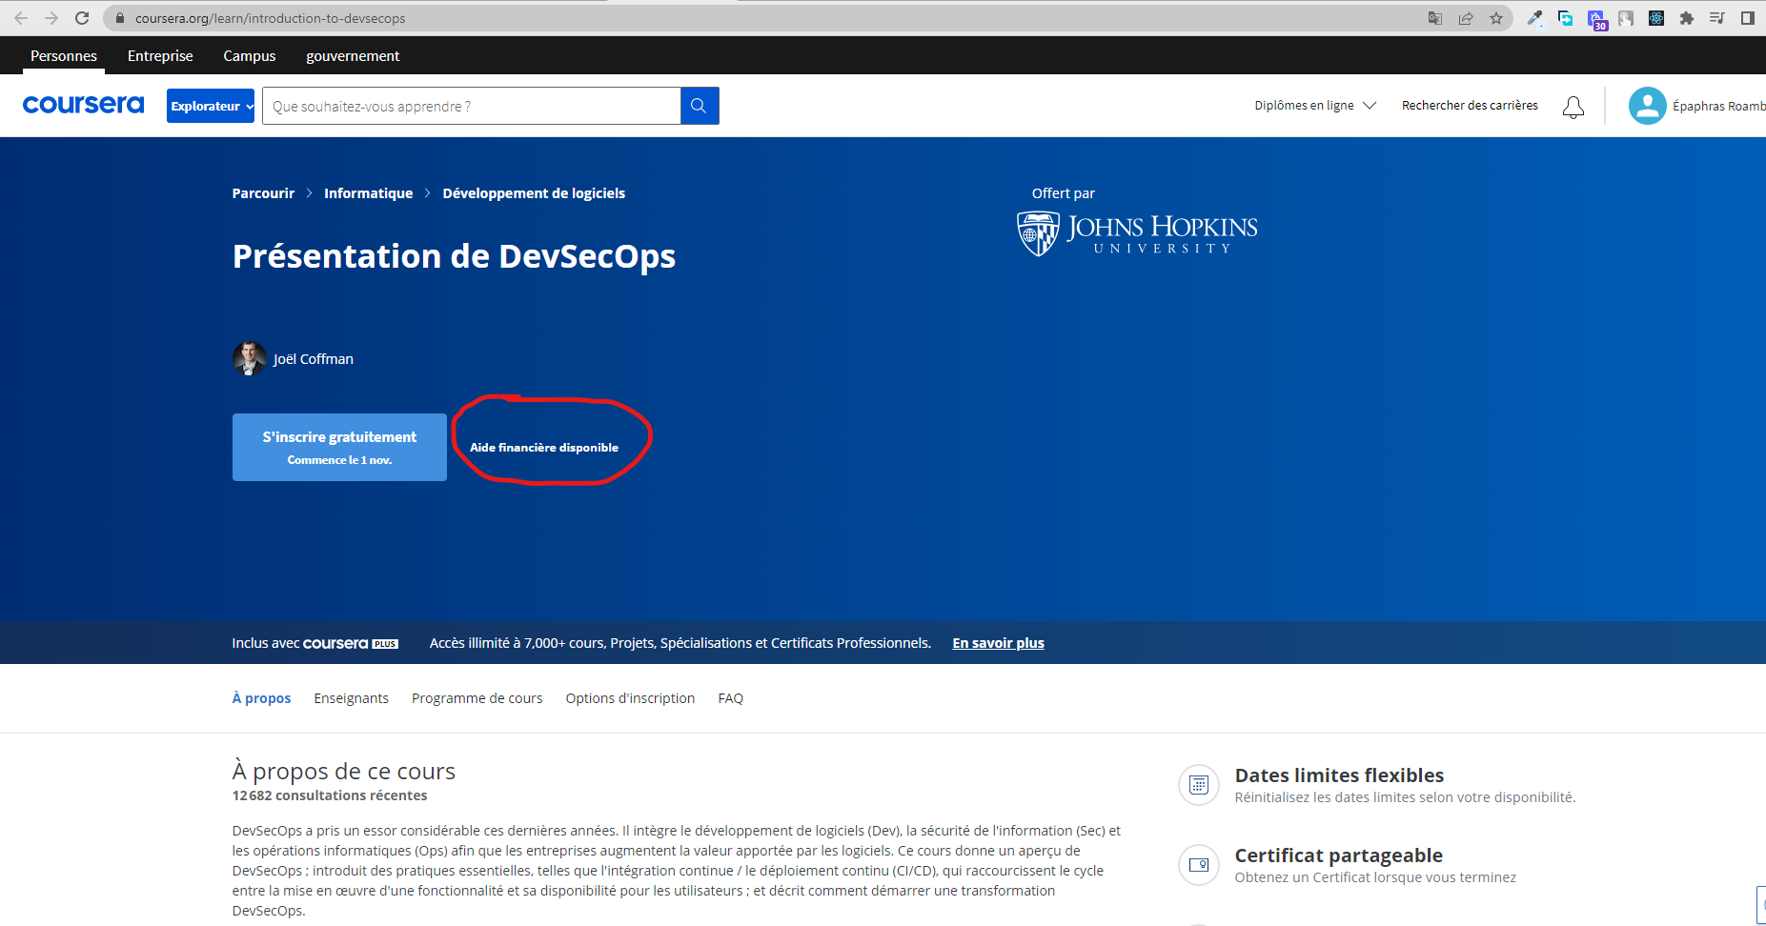Click the 12 682 consultations récentes text
The width and height of the screenshot is (1766, 926).
tap(330, 795)
